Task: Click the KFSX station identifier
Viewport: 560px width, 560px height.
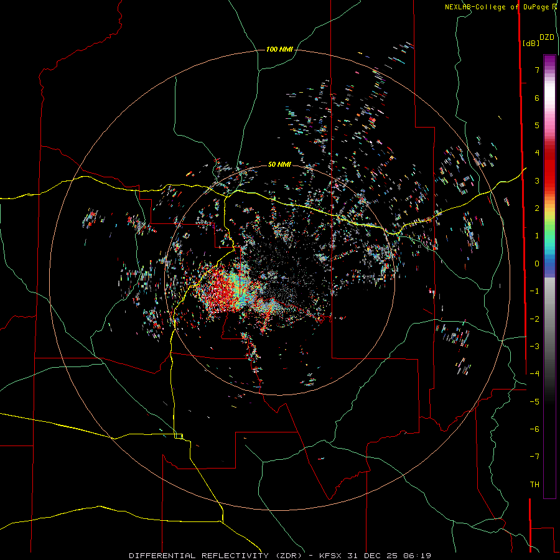Action: point(332,556)
